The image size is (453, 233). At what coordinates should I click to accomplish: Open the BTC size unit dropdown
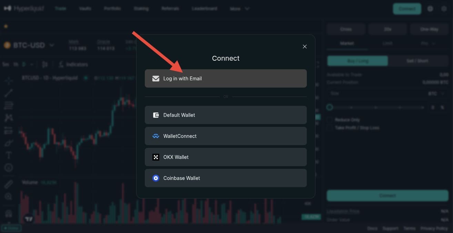[x=436, y=93]
